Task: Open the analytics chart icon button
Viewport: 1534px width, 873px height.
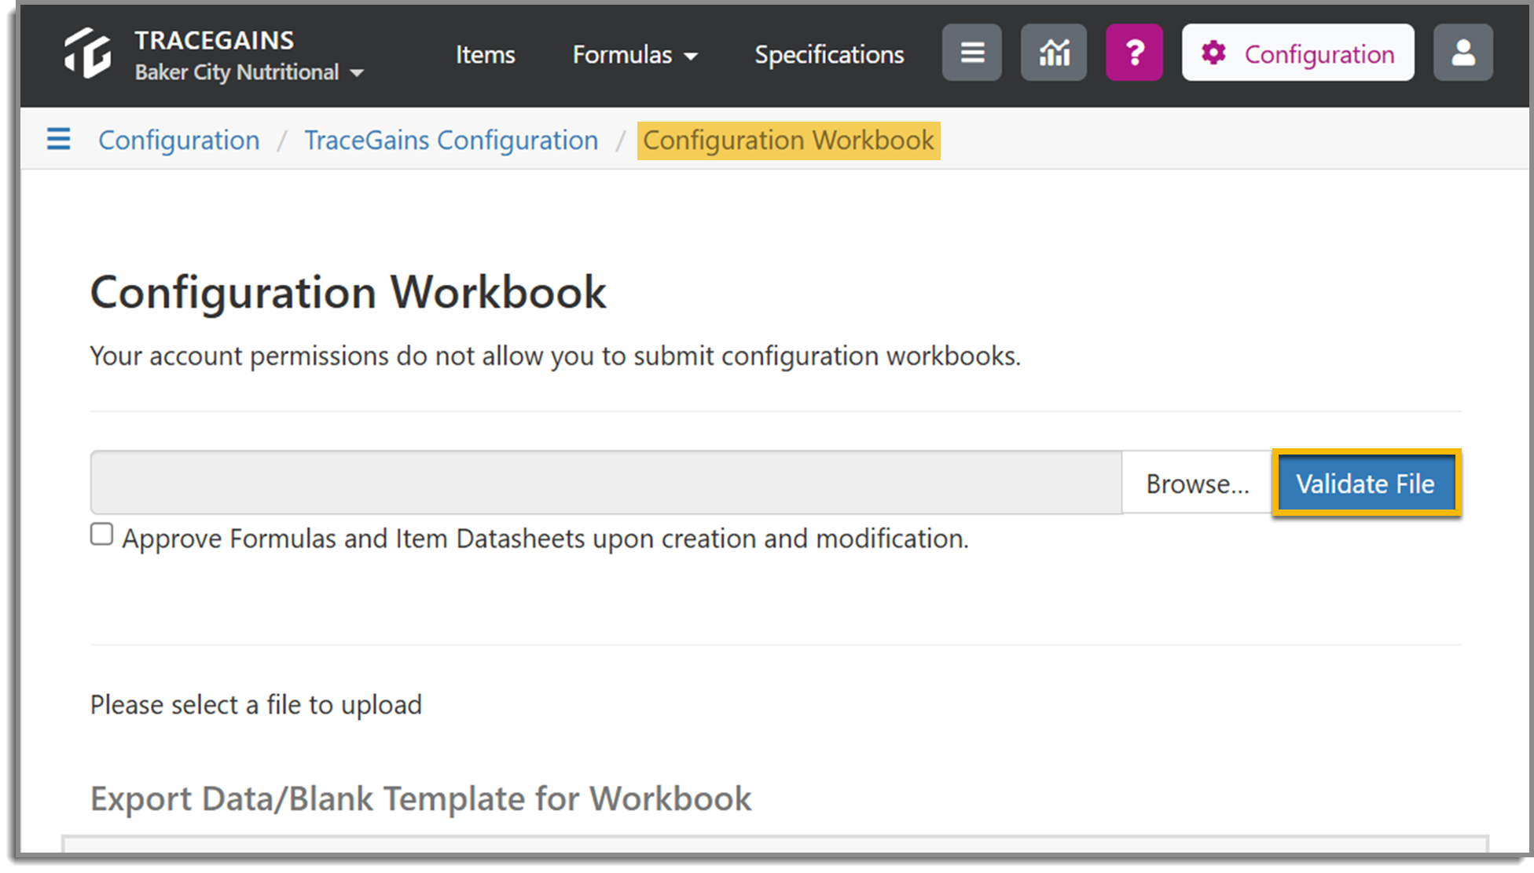Action: pos(1054,53)
